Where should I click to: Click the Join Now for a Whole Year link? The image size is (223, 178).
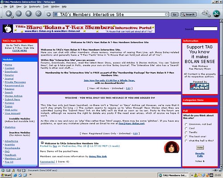(109, 80)
